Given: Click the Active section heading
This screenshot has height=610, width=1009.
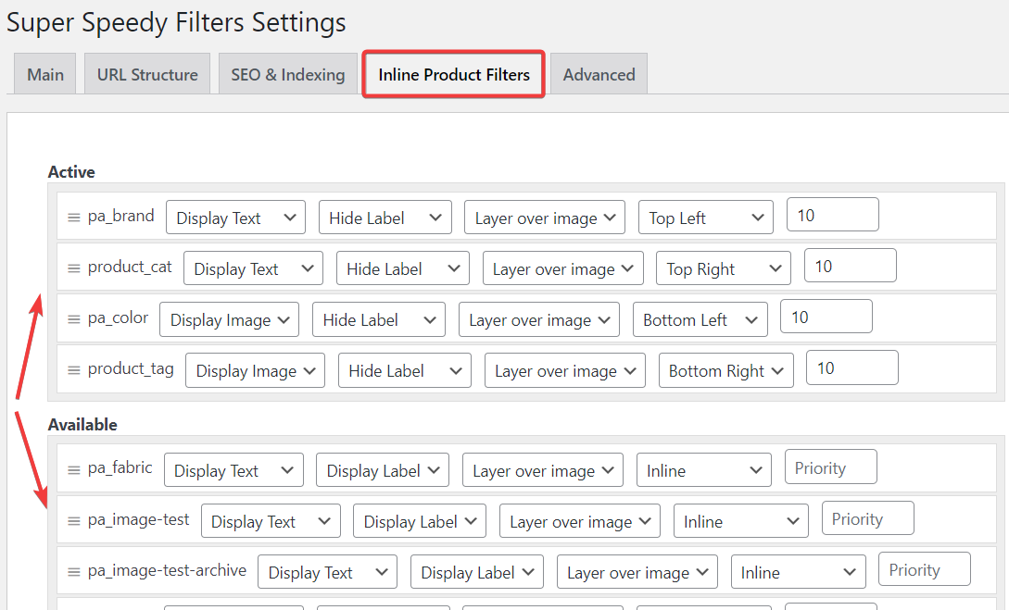Looking at the screenshot, I should (x=71, y=171).
